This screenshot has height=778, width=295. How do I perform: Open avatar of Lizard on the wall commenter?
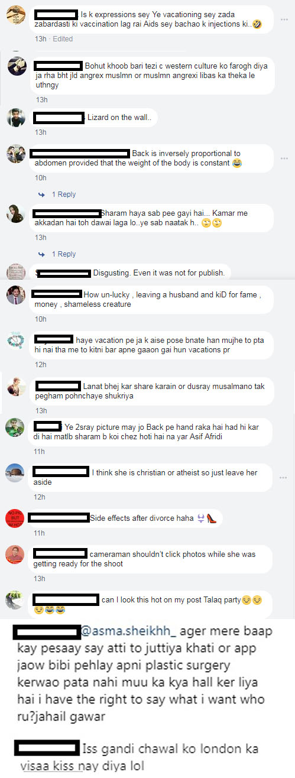[x=16, y=117]
